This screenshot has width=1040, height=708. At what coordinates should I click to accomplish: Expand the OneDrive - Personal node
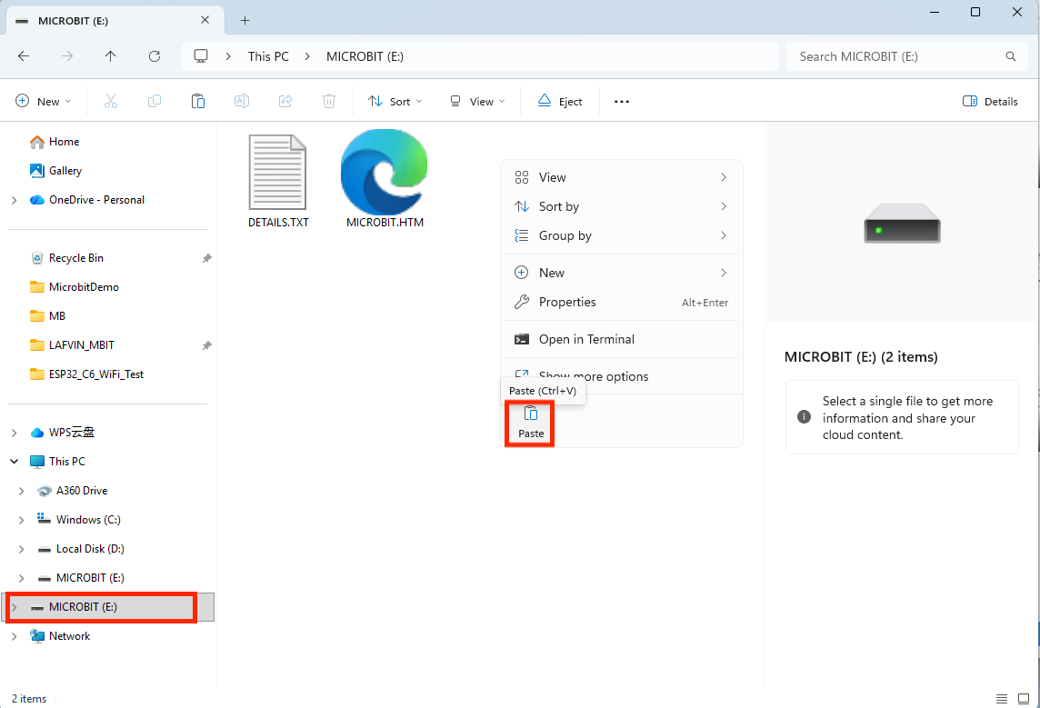point(14,200)
